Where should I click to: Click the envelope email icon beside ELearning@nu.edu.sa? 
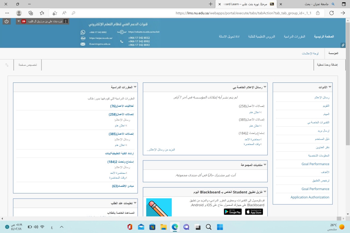pos(83,44)
